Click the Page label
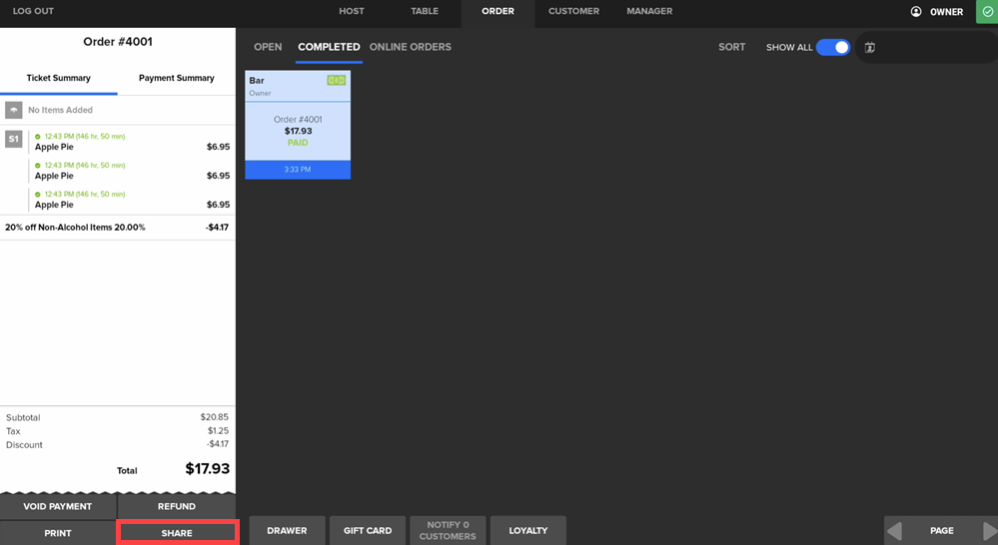Screen dimensions: 998x545 (942, 530)
